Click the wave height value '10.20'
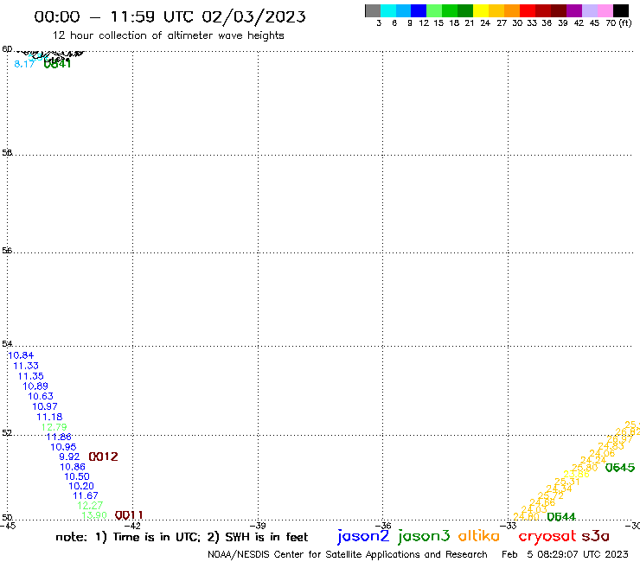This screenshot has width=640, height=562. [81, 486]
